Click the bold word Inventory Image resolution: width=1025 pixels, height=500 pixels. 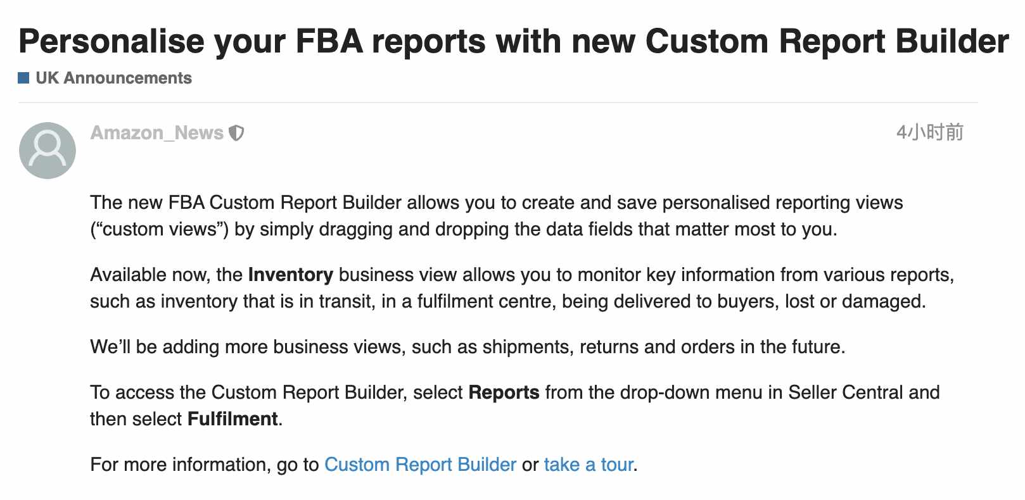[x=291, y=275]
